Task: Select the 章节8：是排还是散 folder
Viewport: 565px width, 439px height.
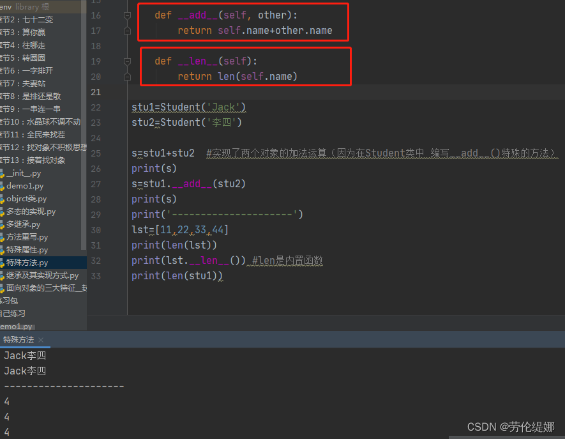Action: click(30, 96)
